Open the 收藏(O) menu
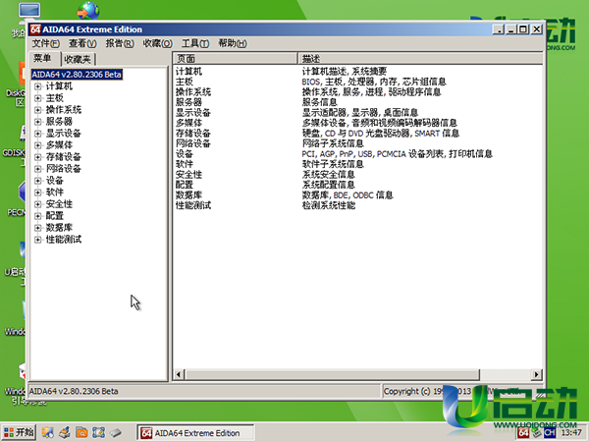589x442 pixels. [157, 43]
